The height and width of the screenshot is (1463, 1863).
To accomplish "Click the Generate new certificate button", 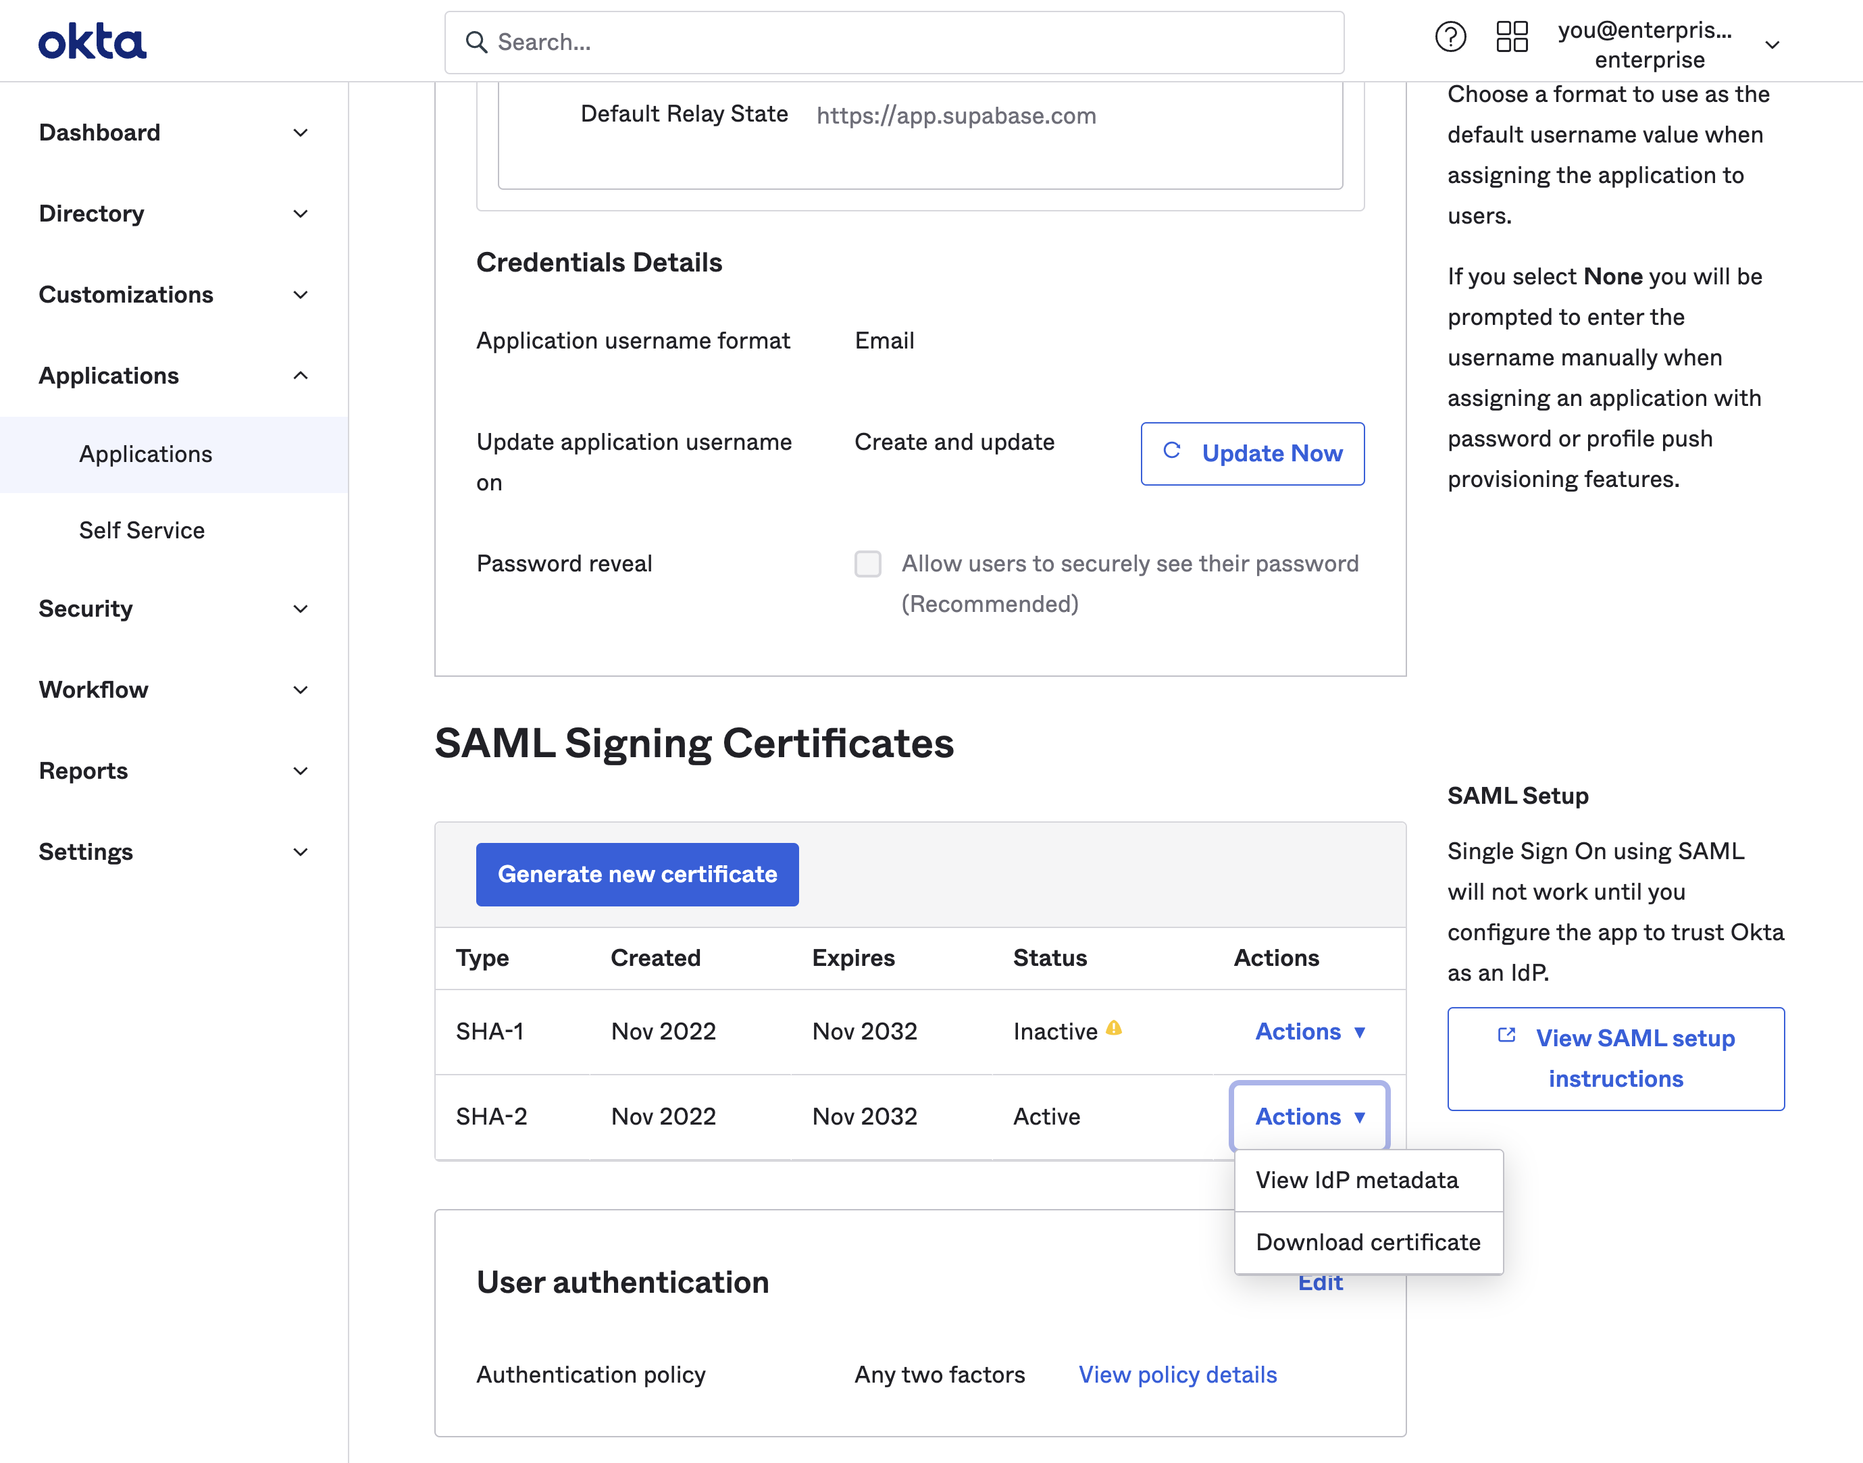I will [x=636, y=874].
